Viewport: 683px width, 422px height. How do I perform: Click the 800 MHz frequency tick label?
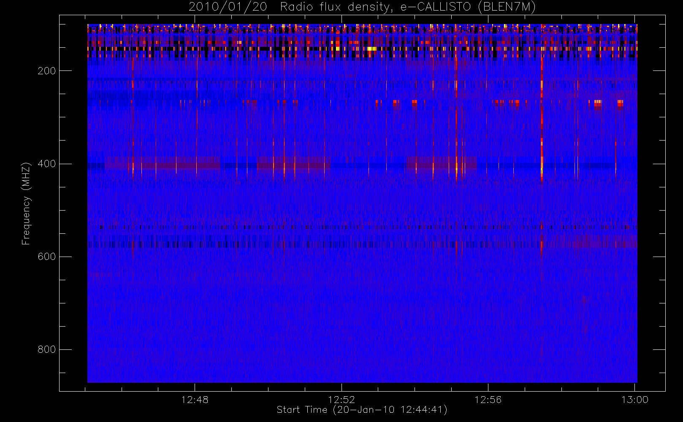tap(46, 349)
